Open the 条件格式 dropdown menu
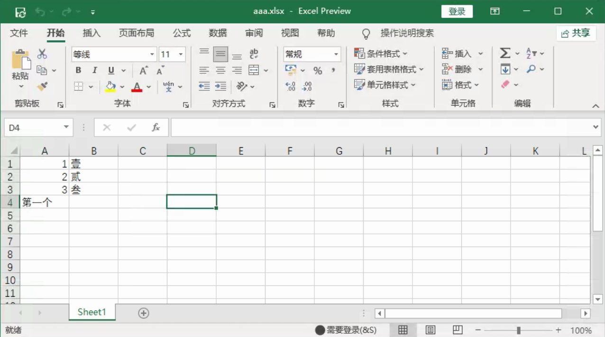This screenshot has height=337, width=605. pyautogui.click(x=381, y=54)
